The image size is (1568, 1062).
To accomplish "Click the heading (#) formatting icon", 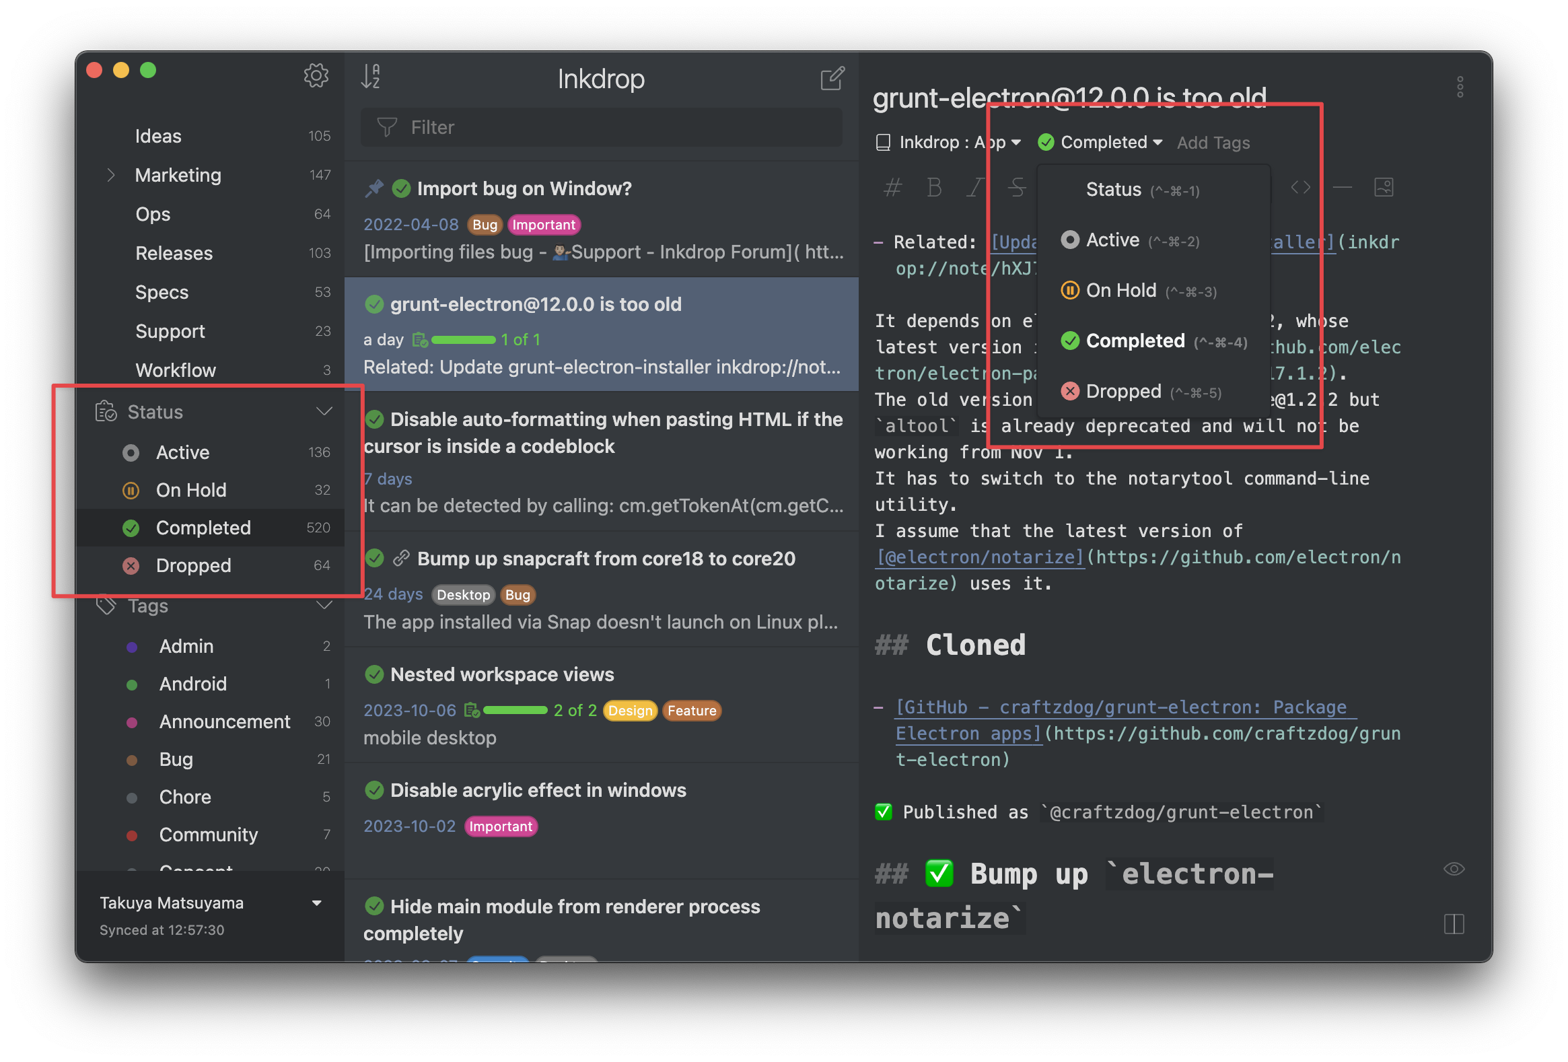I will click(x=892, y=188).
